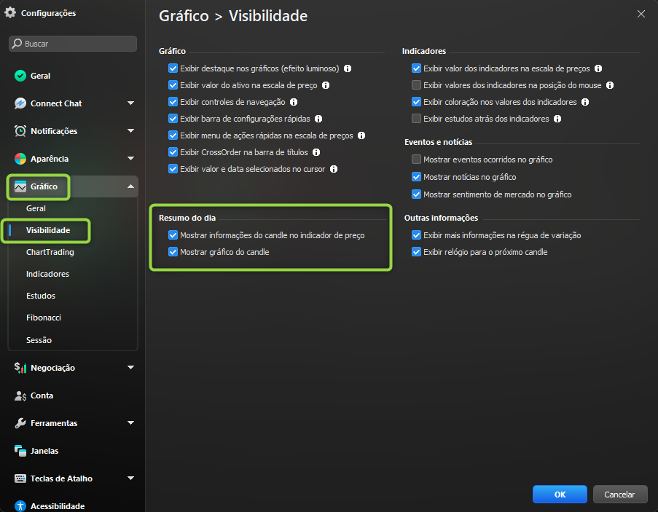The height and width of the screenshot is (512, 658).
Task: Toggle Mostrar informações do candle no indicador de preço
Action: coord(173,235)
